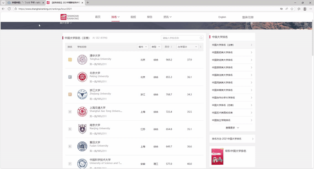Open the 浙江大学 name link
This screenshot has height=169, width=314.
click(x=95, y=90)
